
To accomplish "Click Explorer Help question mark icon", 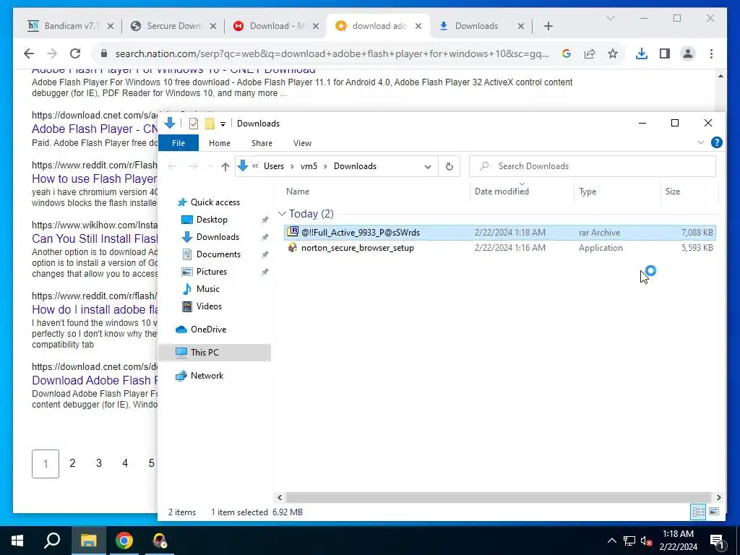I will [x=716, y=142].
